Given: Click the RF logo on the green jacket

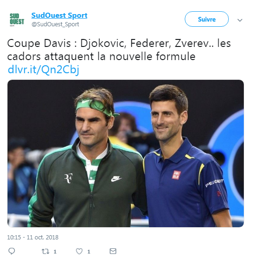Looking at the screenshot, I should [68, 178].
